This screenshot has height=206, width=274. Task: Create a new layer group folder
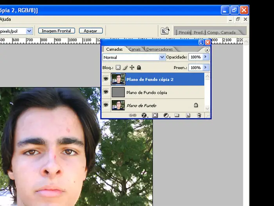(177, 115)
